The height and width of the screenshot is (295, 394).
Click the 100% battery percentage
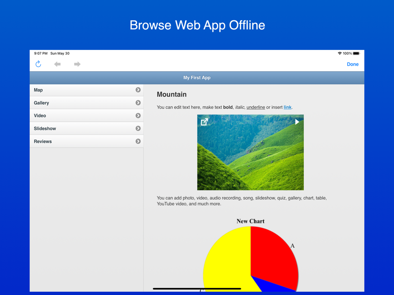pyautogui.click(x=347, y=53)
